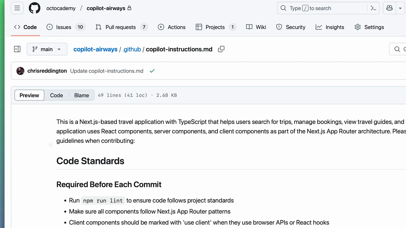Open the Insights tab
The image size is (406, 228).
click(330, 27)
